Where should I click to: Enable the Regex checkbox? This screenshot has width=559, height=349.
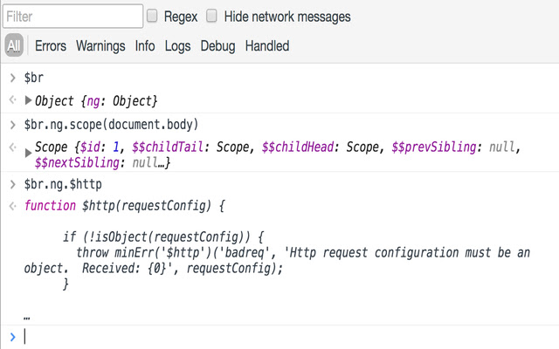tap(153, 16)
